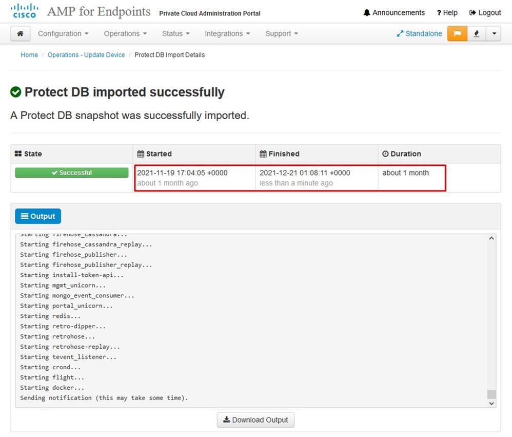Viewport: 512px width, 437px height.
Task: Open the caret dropdown next to the rocket button
Action: click(494, 34)
